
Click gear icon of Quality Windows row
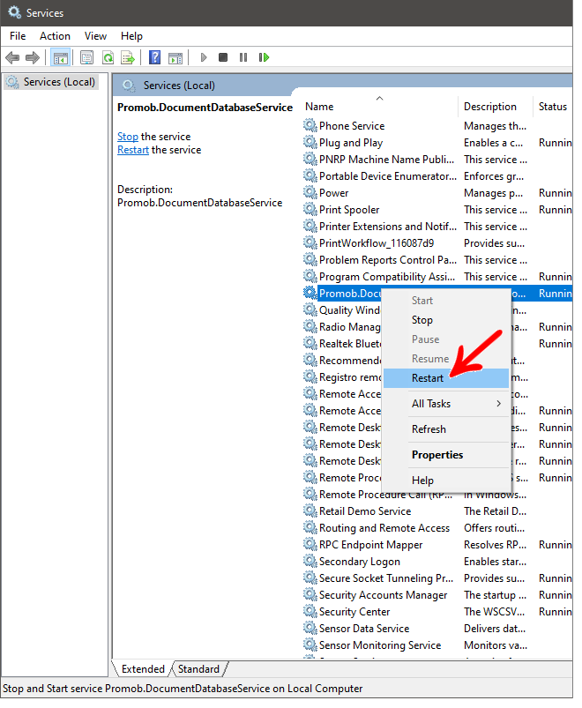coord(310,309)
